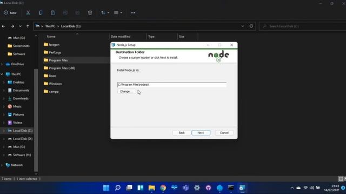Image resolution: width=346 pixels, height=194 pixels.
Task: Go forward with the Explorer forward arrow
Action: point(12,26)
